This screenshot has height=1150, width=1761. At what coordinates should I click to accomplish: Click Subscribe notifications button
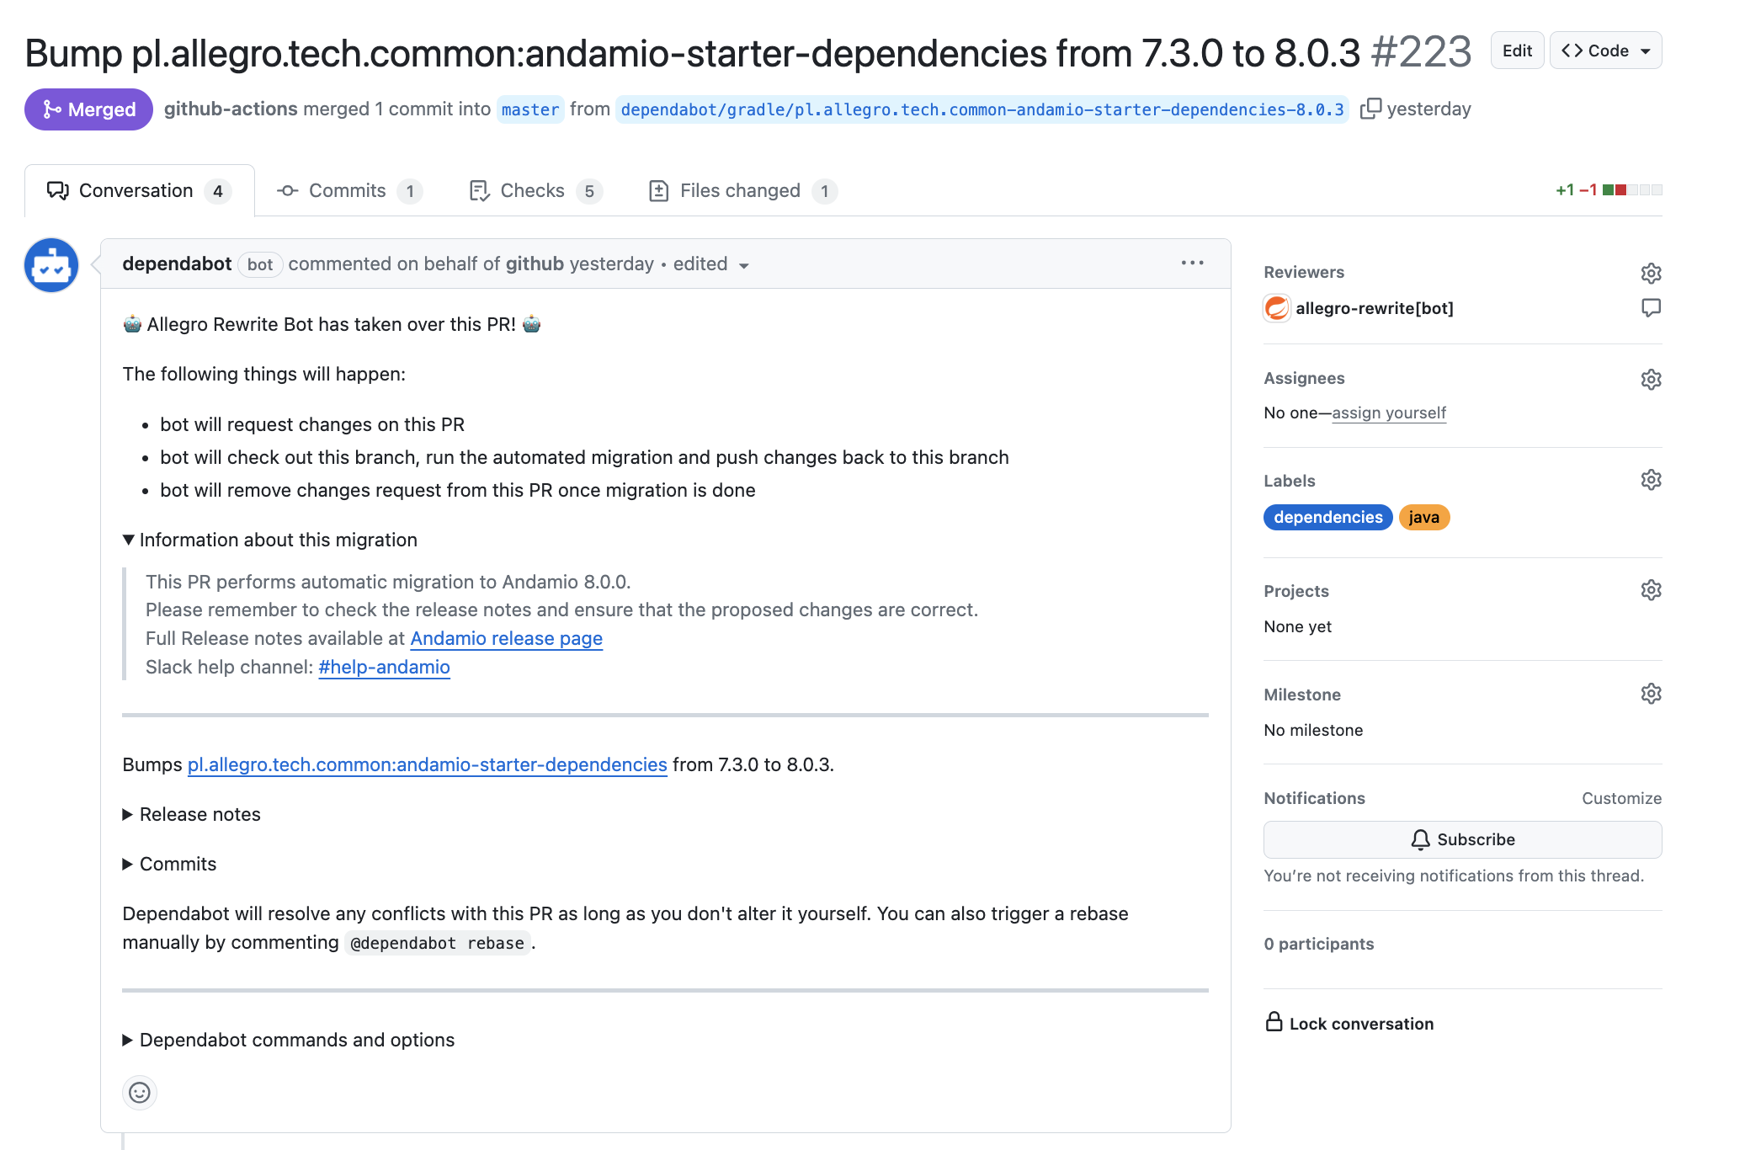click(x=1462, y=839)
